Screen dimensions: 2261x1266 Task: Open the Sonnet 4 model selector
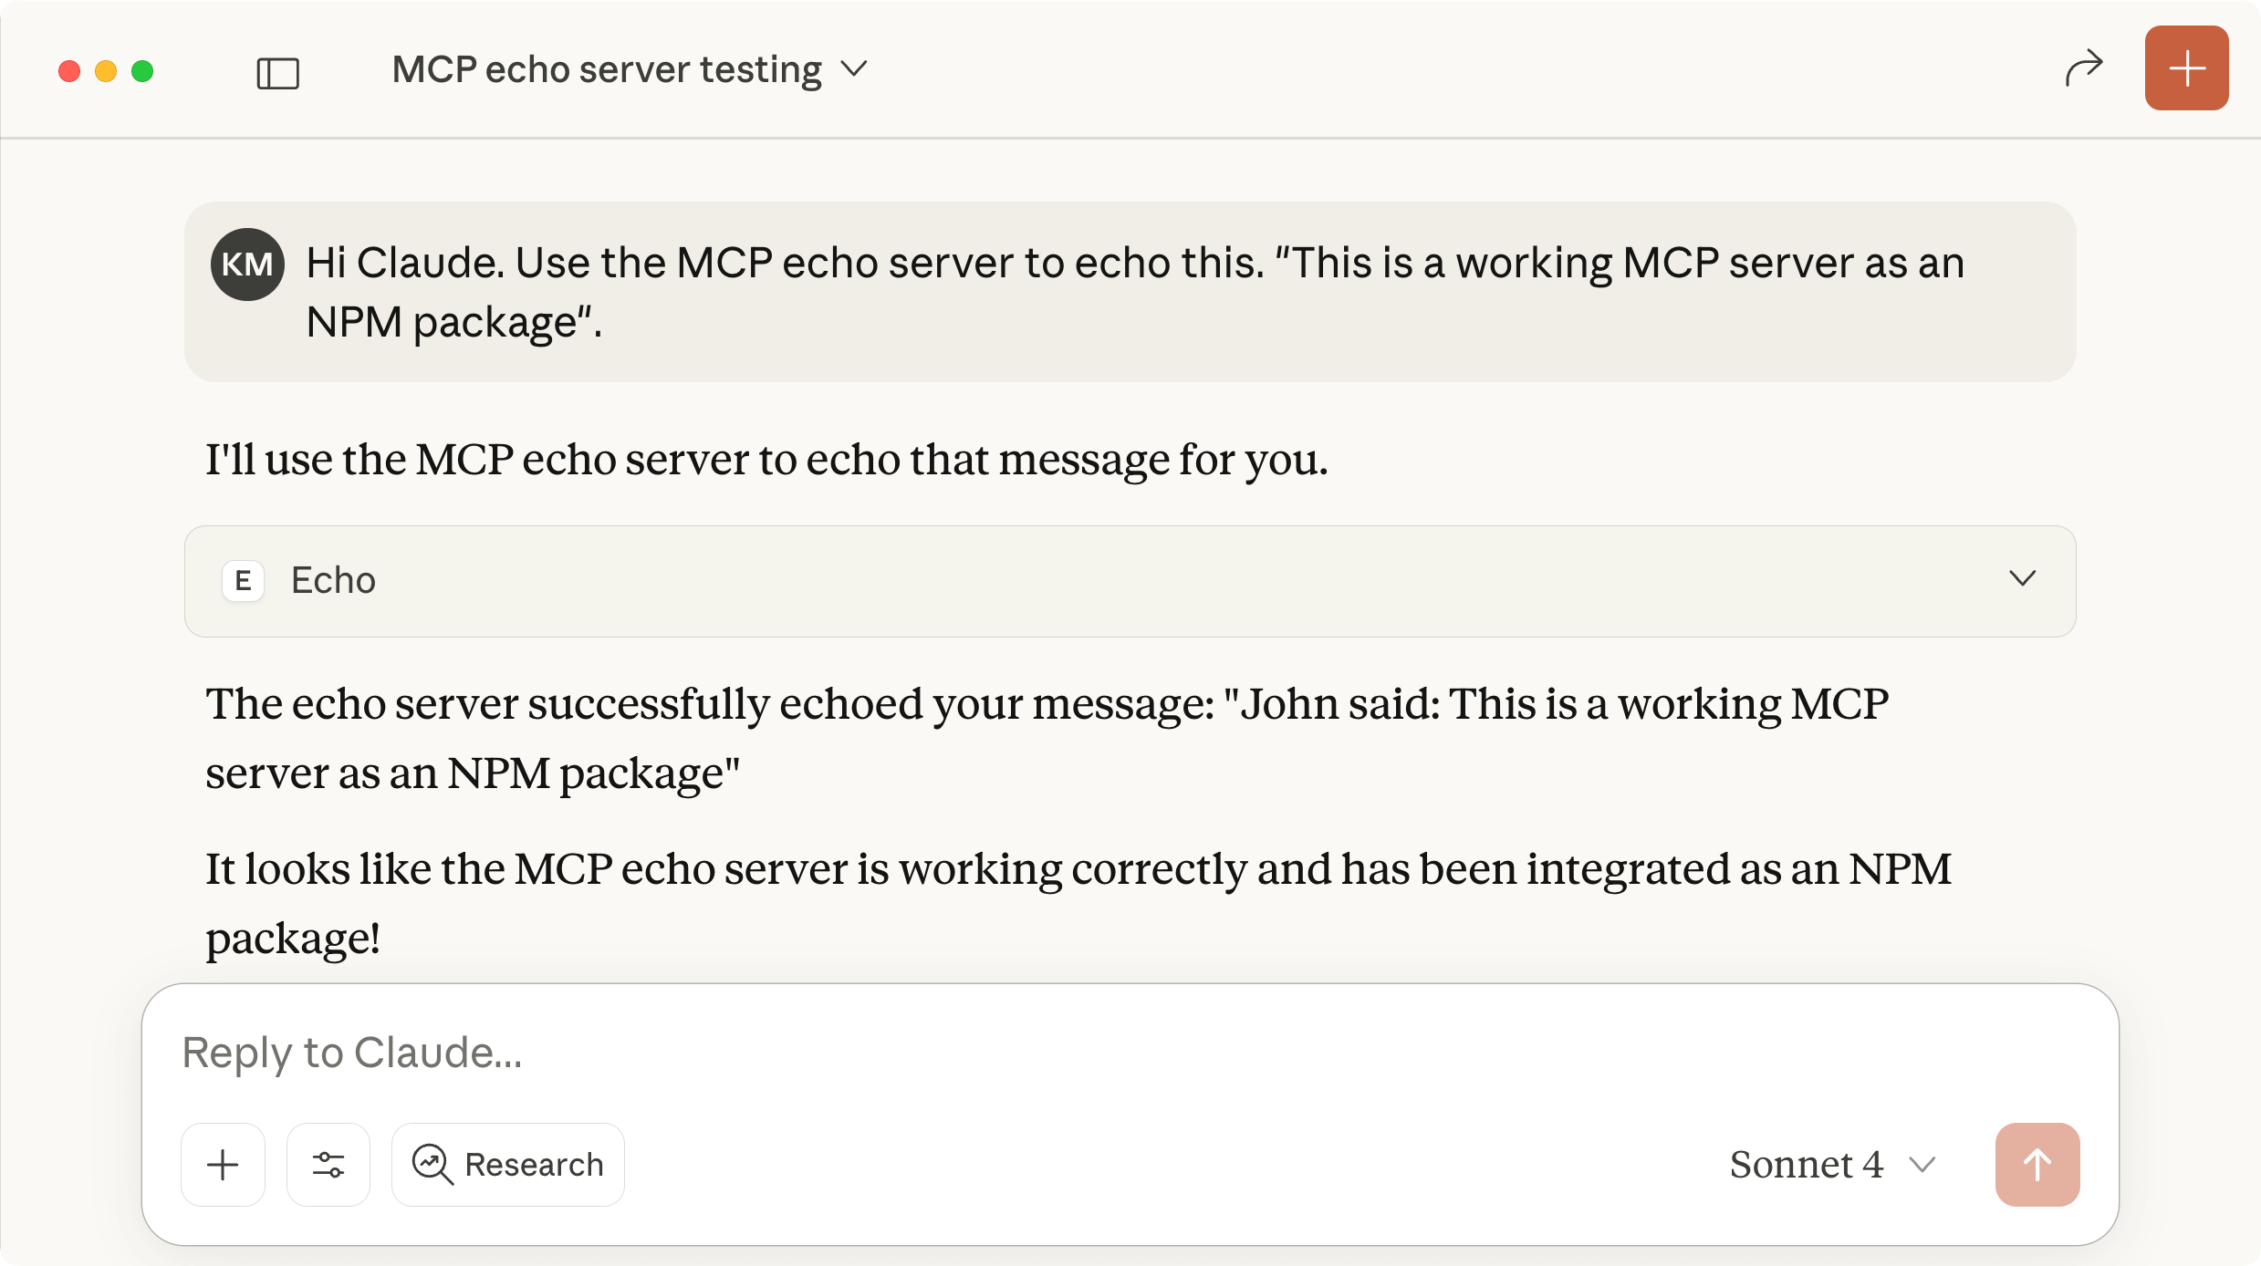(1832, 1165)
